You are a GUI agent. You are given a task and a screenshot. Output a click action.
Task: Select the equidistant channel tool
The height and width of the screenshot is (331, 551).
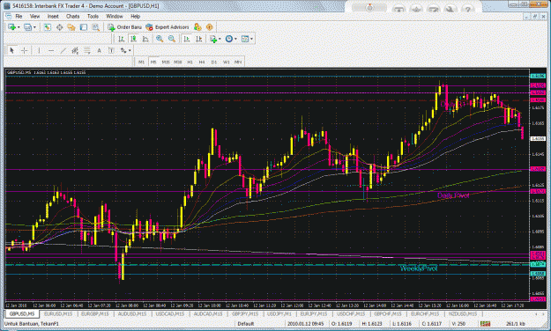point(75,50)
